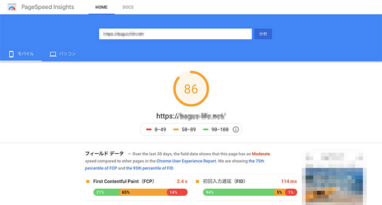
Task: Open the Chrome User Experience Report link
Action: 186,161
